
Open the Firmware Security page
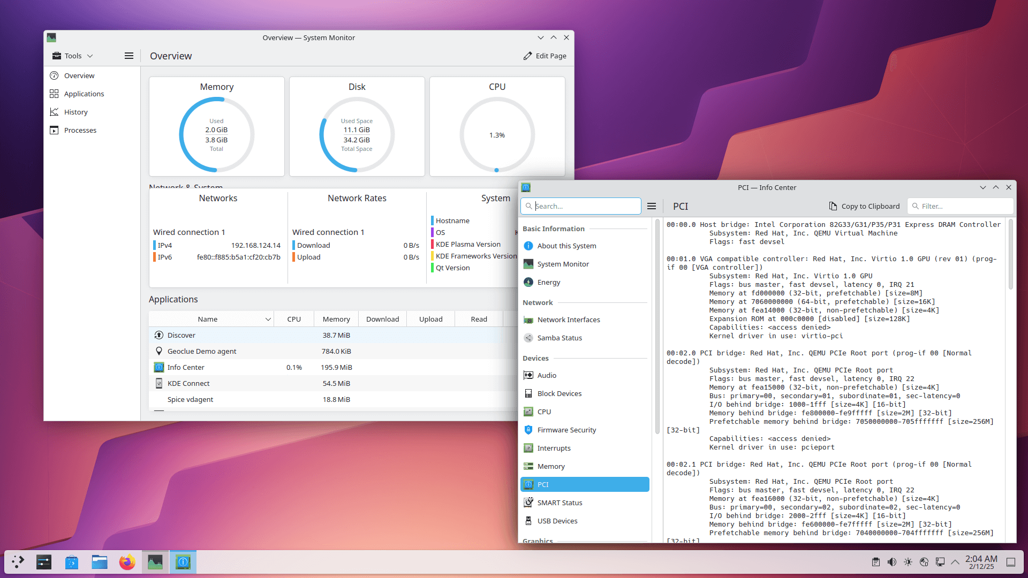566,430
